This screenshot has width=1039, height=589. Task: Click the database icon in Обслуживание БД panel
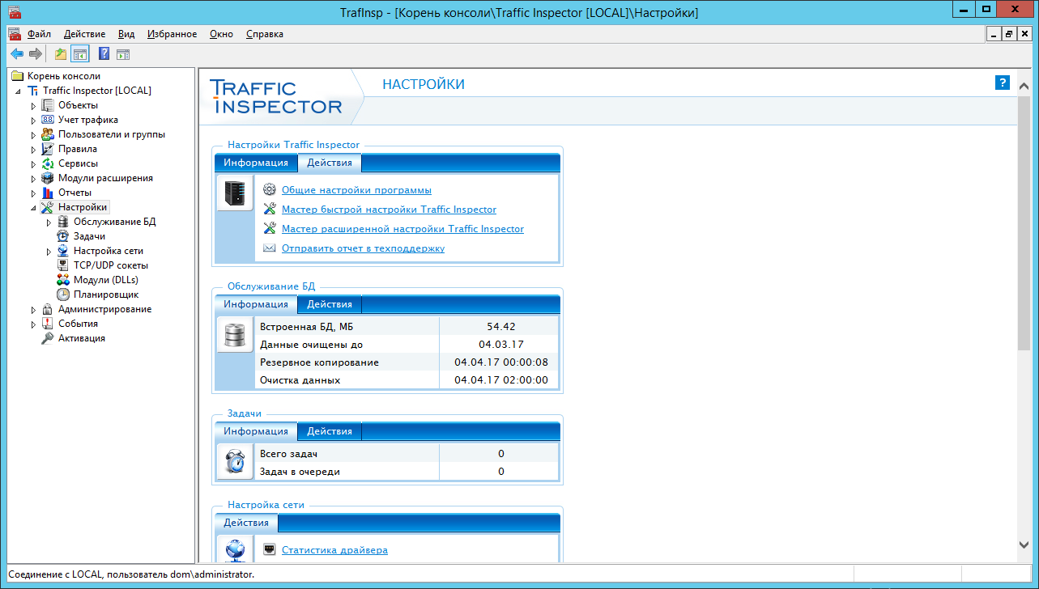235,335
